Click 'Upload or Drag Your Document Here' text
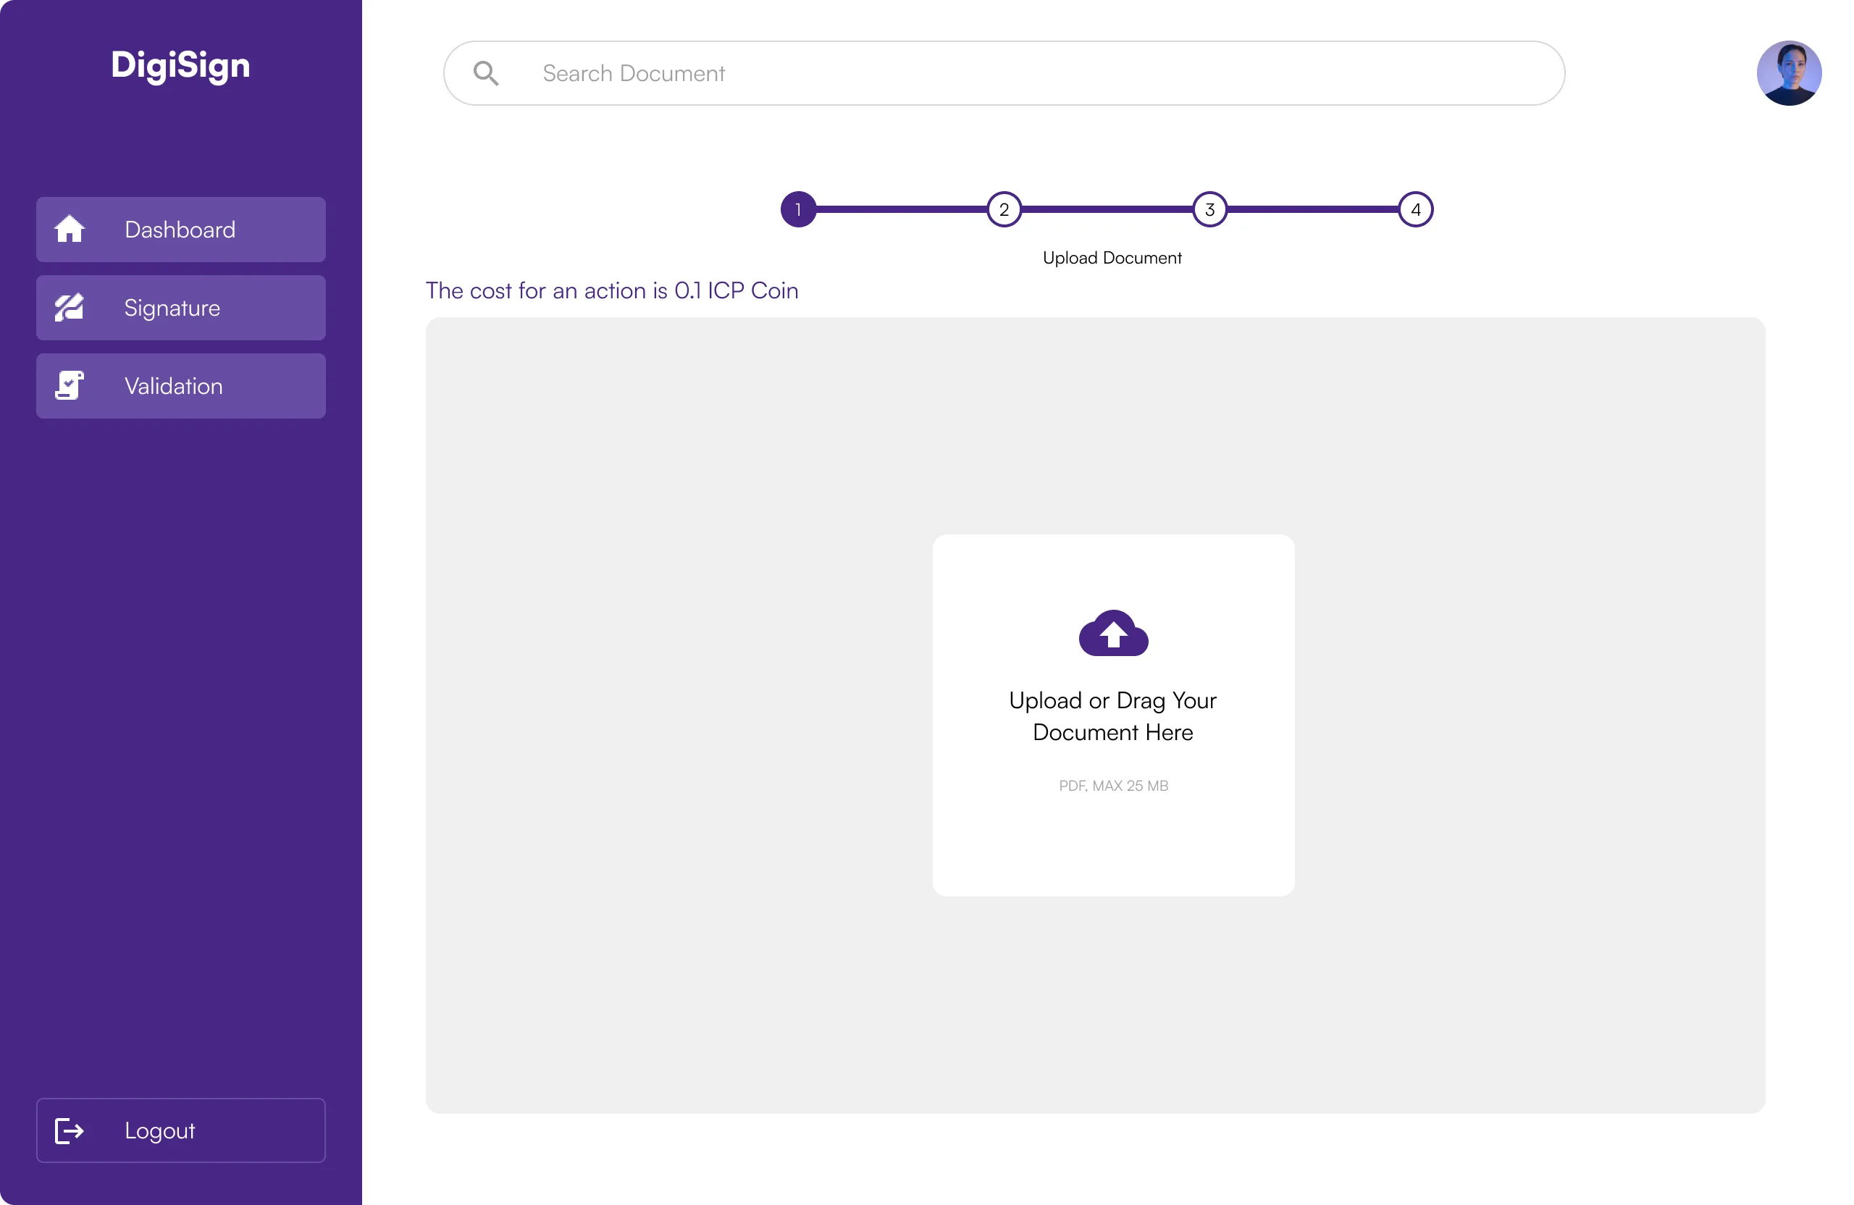The width and height of the screenshot is (1854, 1205). (x=1112, y=716)
